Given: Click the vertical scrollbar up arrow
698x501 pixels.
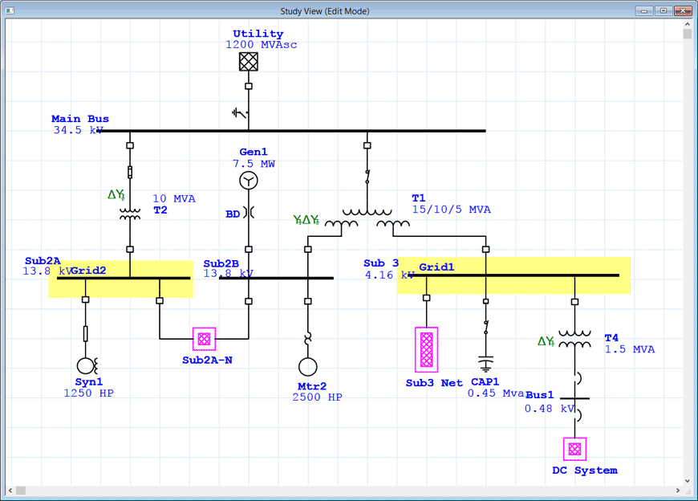Looking at the screenshot, I should click(688, 24).
